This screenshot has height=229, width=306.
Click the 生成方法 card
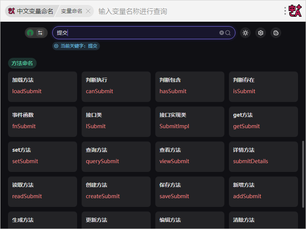tap(43, 220)
